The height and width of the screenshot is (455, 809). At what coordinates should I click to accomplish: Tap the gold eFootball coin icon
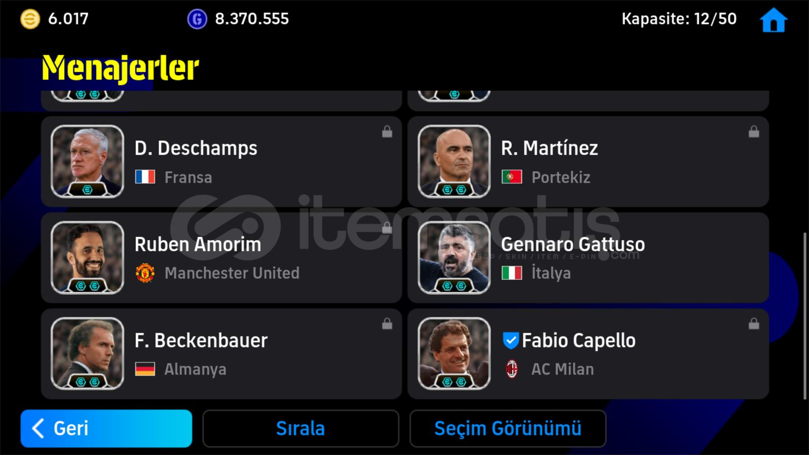point(30,19)
